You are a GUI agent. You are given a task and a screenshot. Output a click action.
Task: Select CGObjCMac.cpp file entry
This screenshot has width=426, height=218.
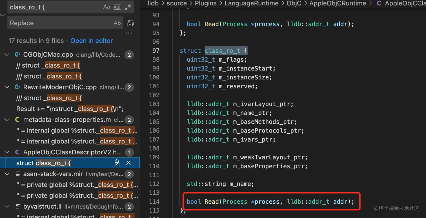coord(70,55)
